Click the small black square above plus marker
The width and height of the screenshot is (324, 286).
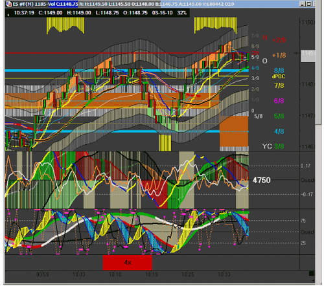pyautogui.click(x=311, y=274)
